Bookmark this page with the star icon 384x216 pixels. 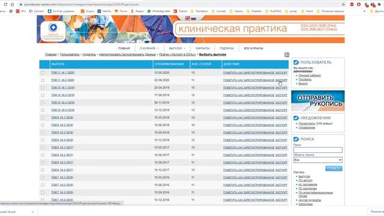(x=343, y=4)
